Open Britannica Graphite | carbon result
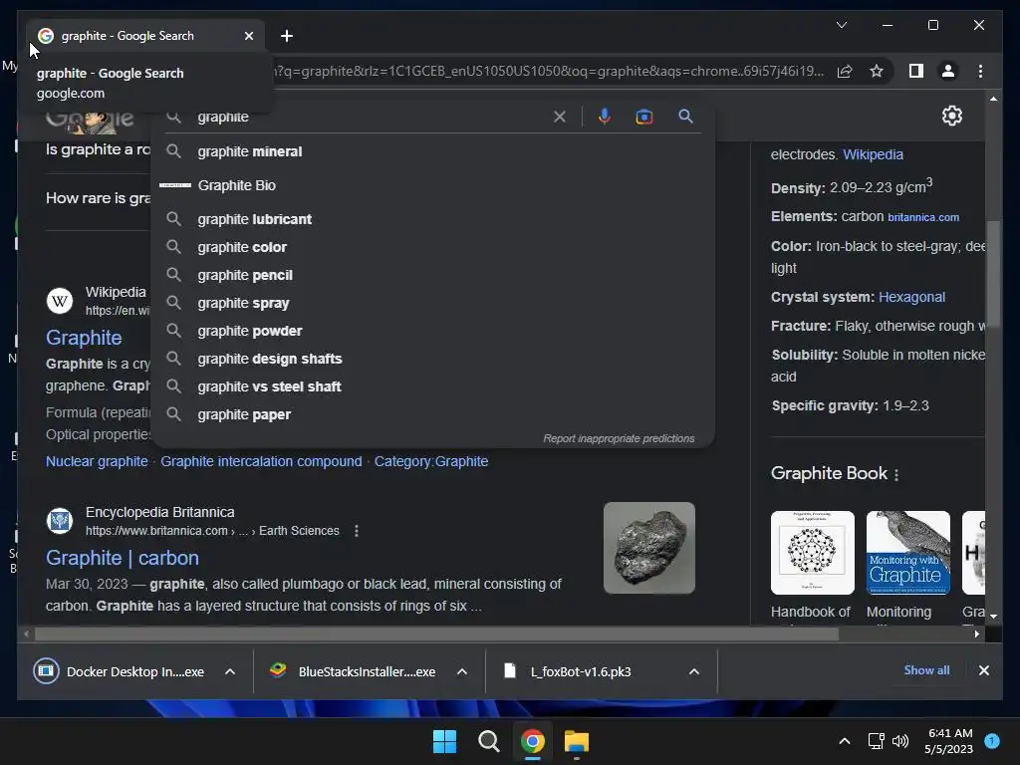 point(123,558)
